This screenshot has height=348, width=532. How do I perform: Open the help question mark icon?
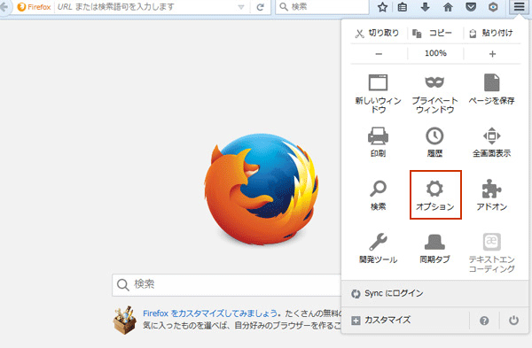pyautogui.click(x=484, y=321)
